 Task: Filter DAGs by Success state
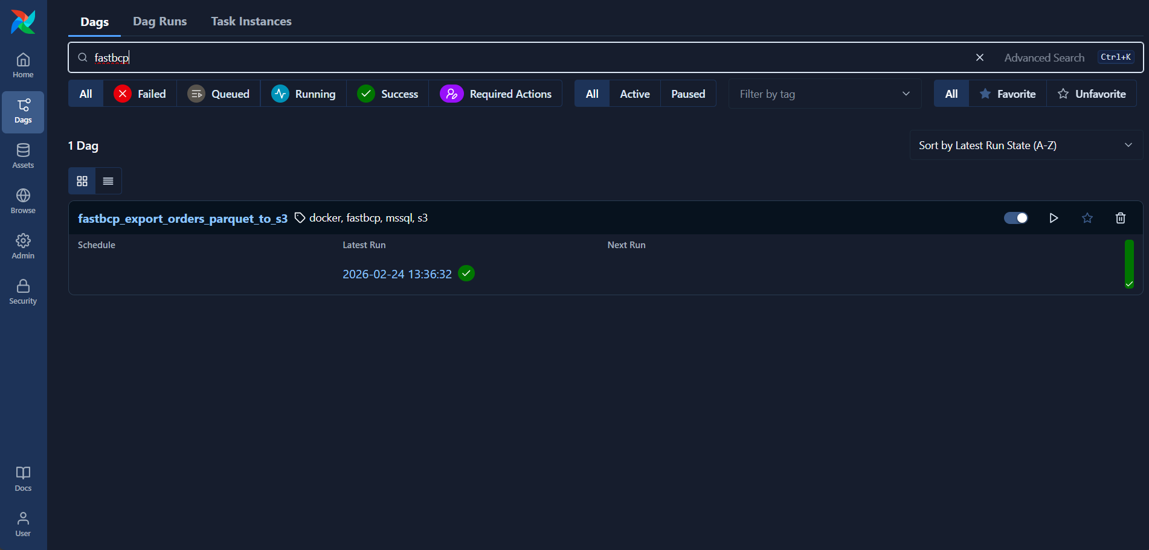pos(388,94)
